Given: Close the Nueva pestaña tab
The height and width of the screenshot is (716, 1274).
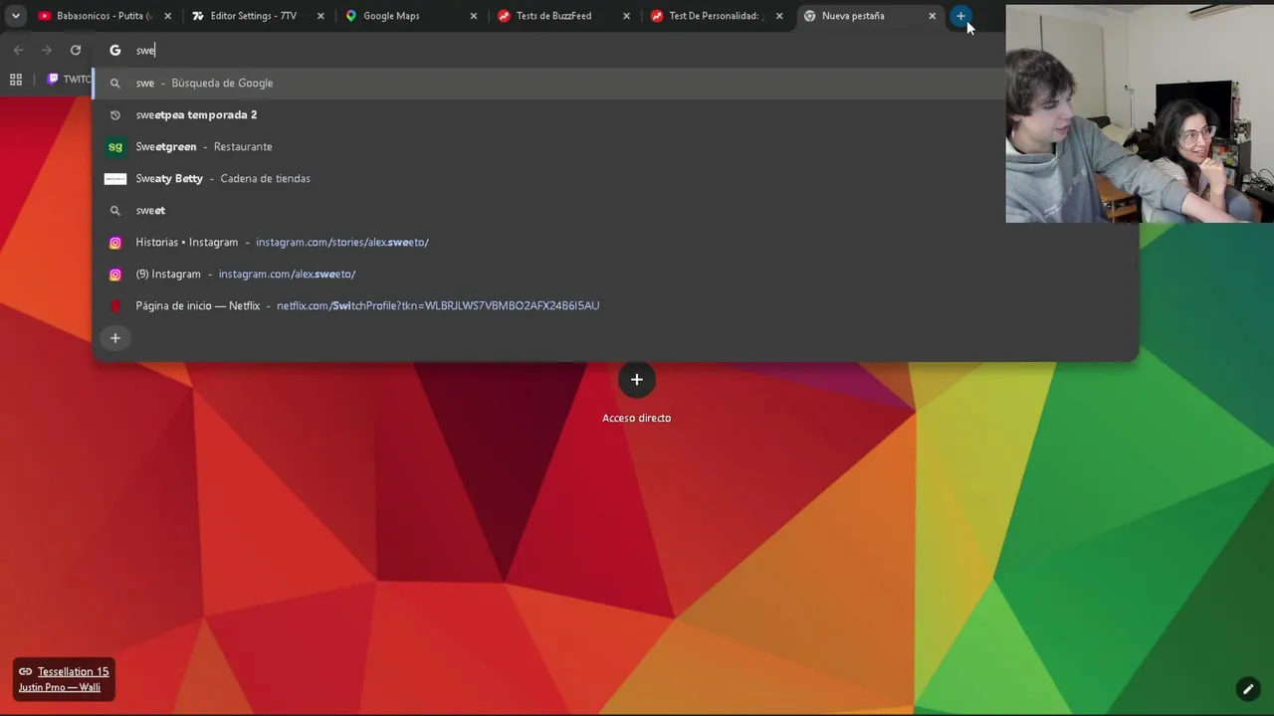Looking at the screenshot, I should tap(932, 16).
